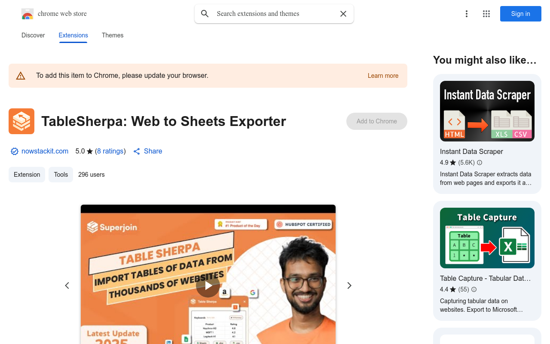Open the Google apps grid
The image size is (550, 344).
click(x=486, y=14)
